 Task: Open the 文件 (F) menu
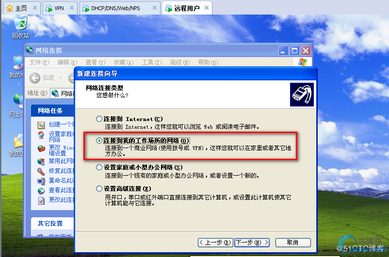click(x=39, y=62)
